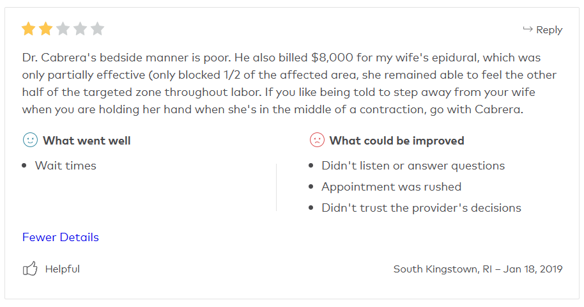The width and height of the screenshot is (584, 307).
Task: Click the red sad face icon
Action: (x=317, y=140)
